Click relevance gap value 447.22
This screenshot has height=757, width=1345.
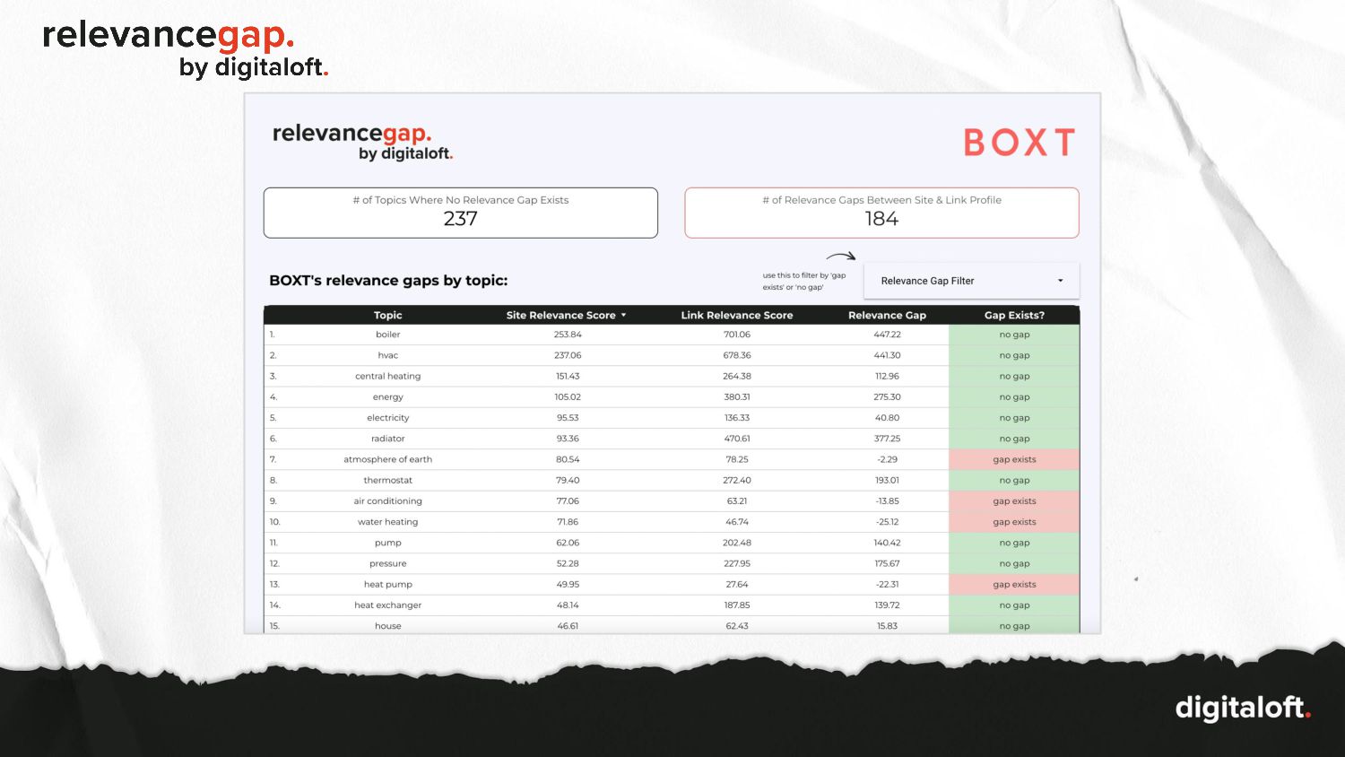tap(887, 335)
